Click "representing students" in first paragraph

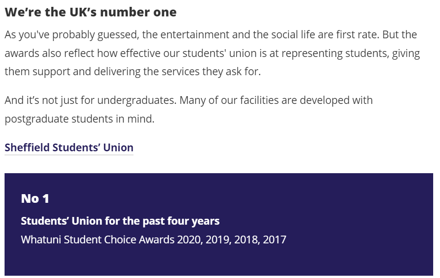coord(335,53)
